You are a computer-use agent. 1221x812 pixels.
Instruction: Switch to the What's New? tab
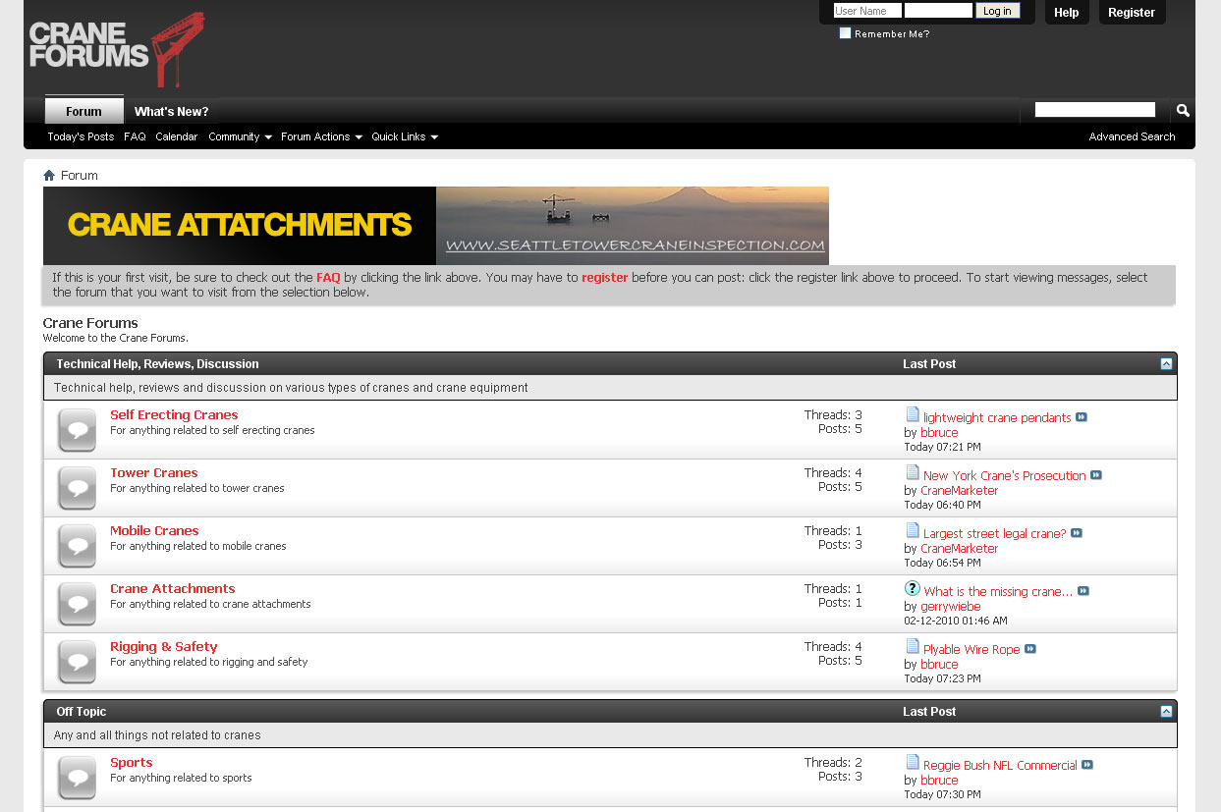pyautogui.click(x=171, y=111)
